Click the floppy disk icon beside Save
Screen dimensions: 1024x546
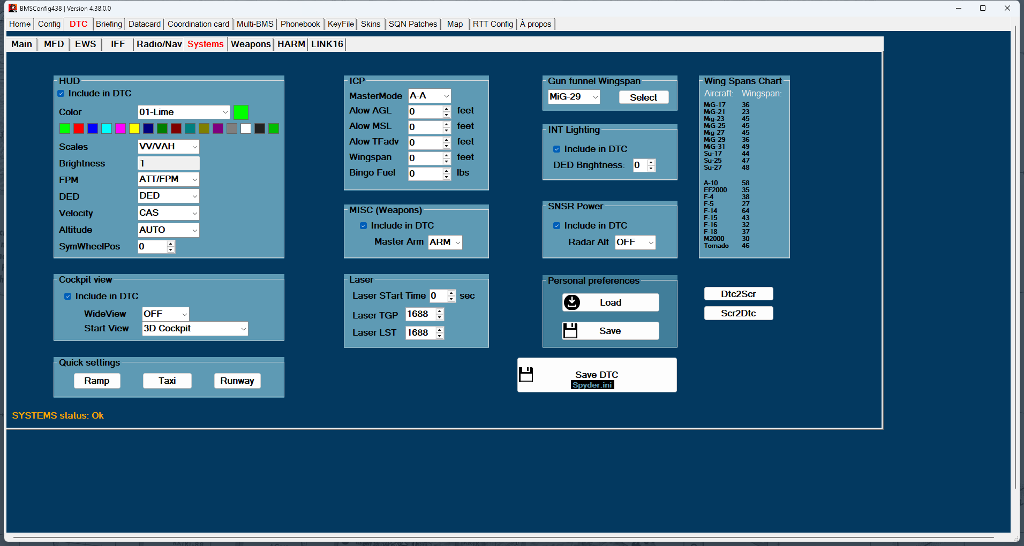tap(570, 331)
